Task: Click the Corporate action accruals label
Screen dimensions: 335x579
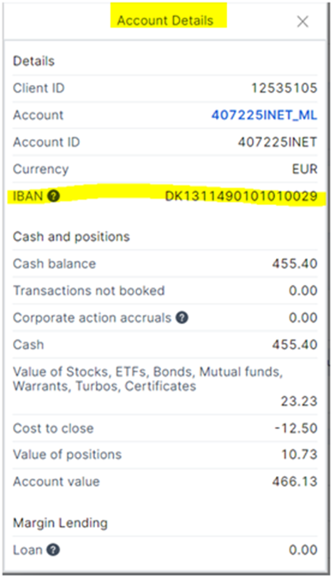Action: click(x=93, y=317)
